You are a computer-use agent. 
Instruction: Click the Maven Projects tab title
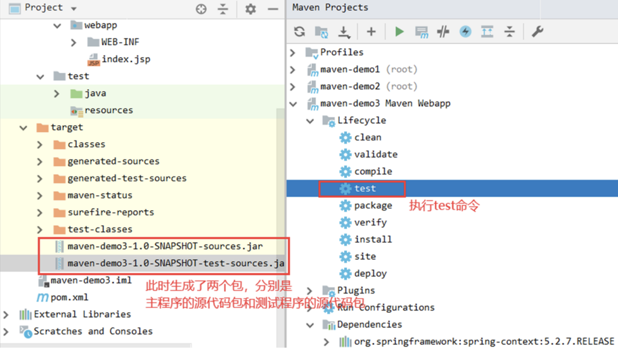click(330, 8)
